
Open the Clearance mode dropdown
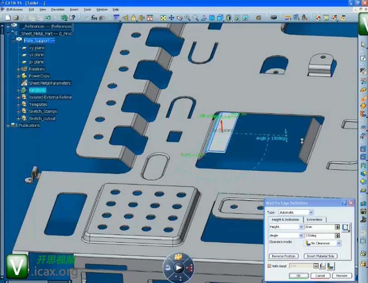[339, 244]
